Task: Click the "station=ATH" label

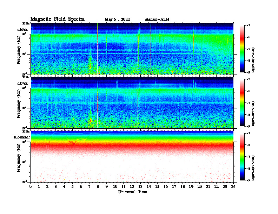Action: coord(157,19)
